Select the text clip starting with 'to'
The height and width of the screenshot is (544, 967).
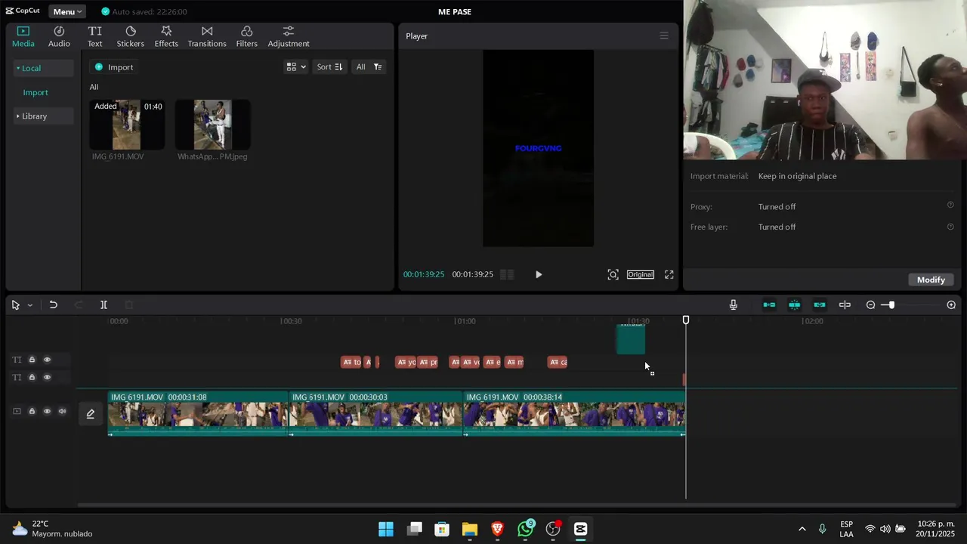click(x=351, y=362)
